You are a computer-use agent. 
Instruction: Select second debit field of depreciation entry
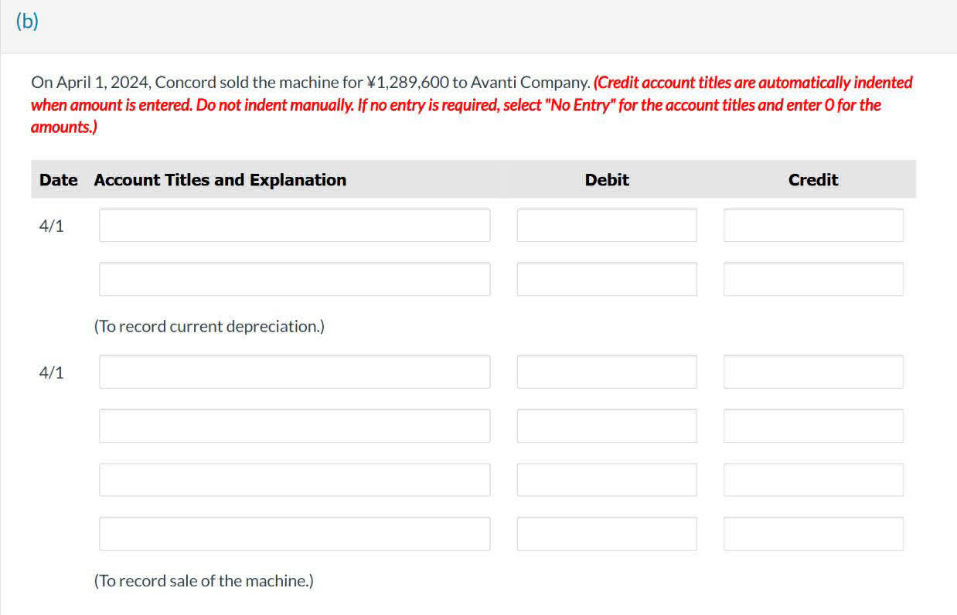606,279
